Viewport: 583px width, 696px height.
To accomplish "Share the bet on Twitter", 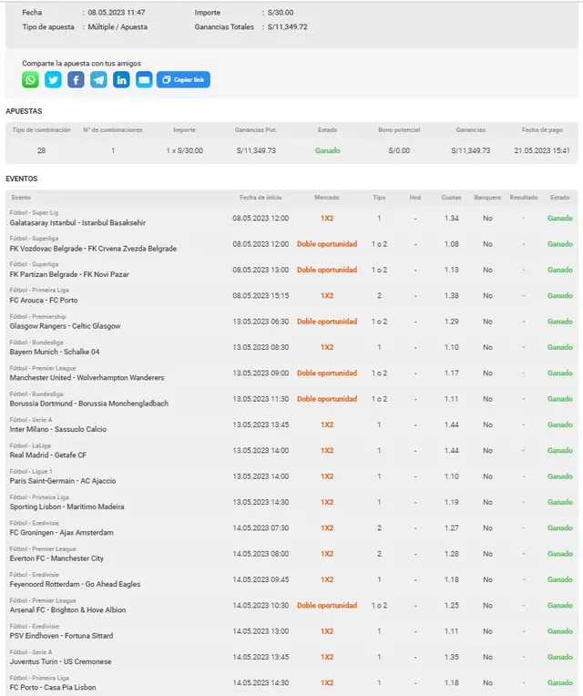I will [53, 80].
